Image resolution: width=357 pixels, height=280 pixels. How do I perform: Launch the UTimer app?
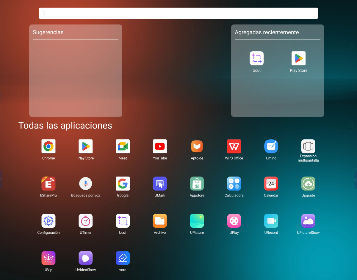click(86, 221)
